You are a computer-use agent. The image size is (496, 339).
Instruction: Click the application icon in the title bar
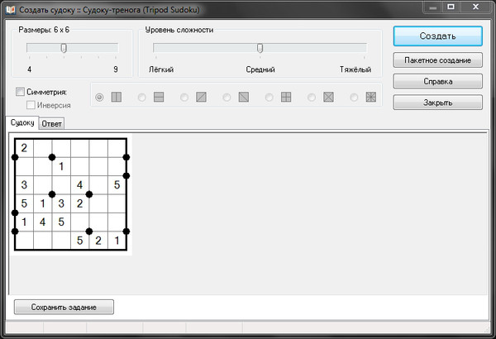pyautogui.click(x=11, y=8)
